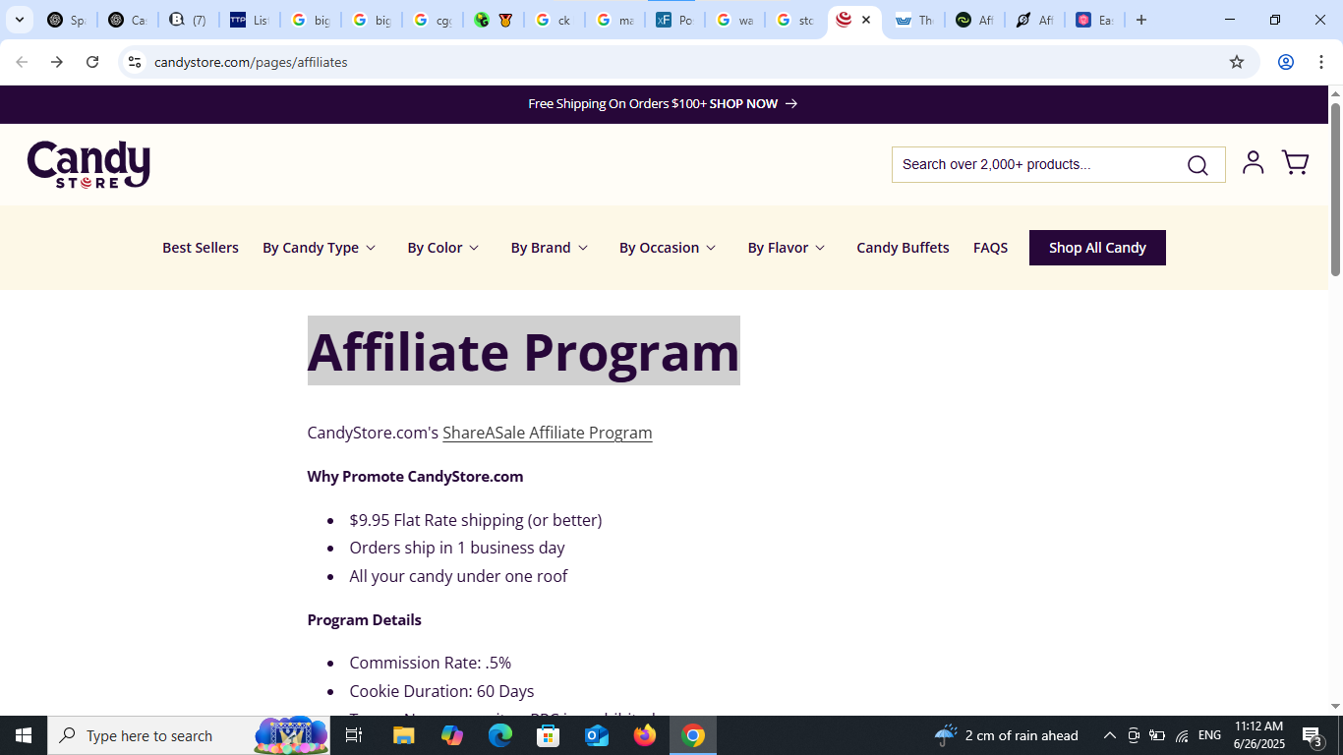Open new tab with plus button
The width and height of the screenshot is (1343, 755).
[1141, 20]
